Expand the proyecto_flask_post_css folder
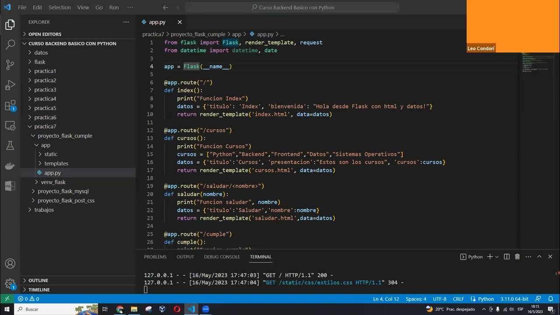 coord(66,200)
